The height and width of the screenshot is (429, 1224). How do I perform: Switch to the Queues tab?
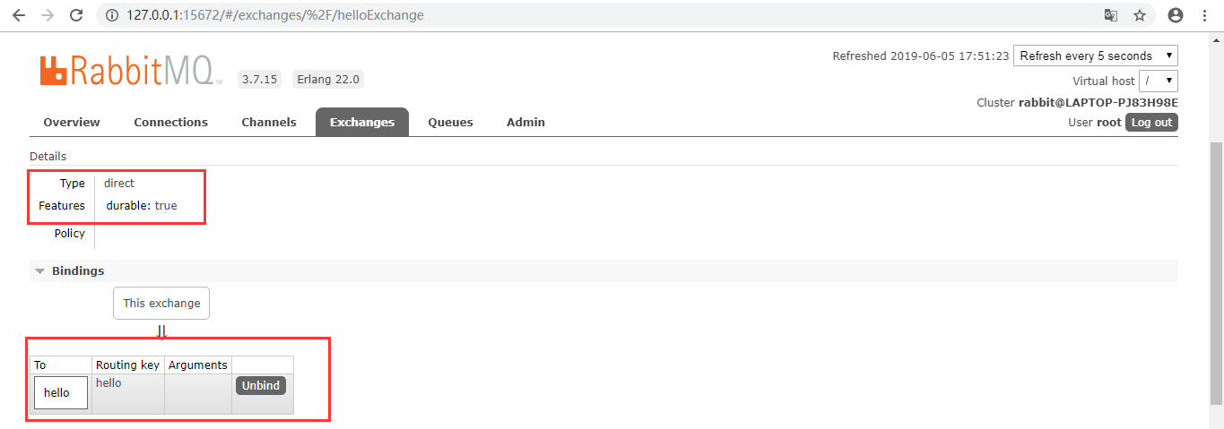click(450, 122)
